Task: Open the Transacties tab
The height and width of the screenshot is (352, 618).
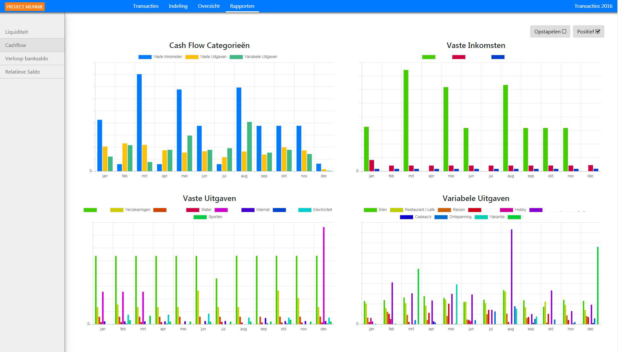Action: coord(146,6)
